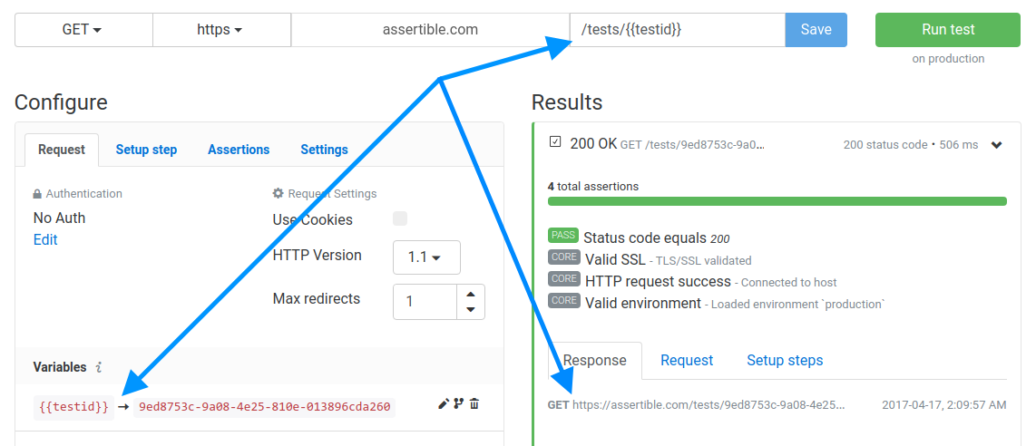Increase Max redirects with up arrow
Screen dimensions: 1036x446
tap(471, 295)
